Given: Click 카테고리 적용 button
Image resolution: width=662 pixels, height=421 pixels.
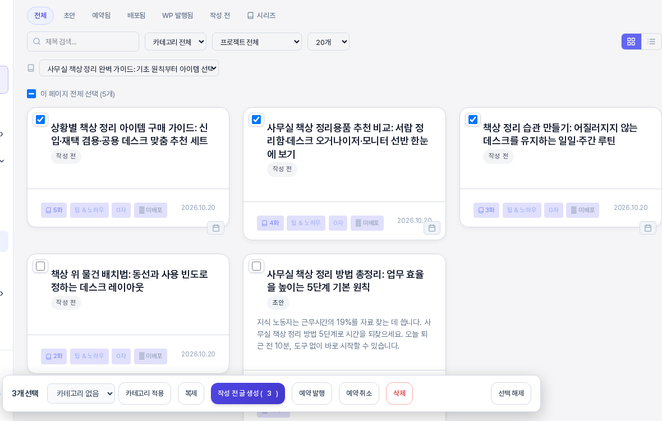Looking at the screenshot, I should pos(145,393).
